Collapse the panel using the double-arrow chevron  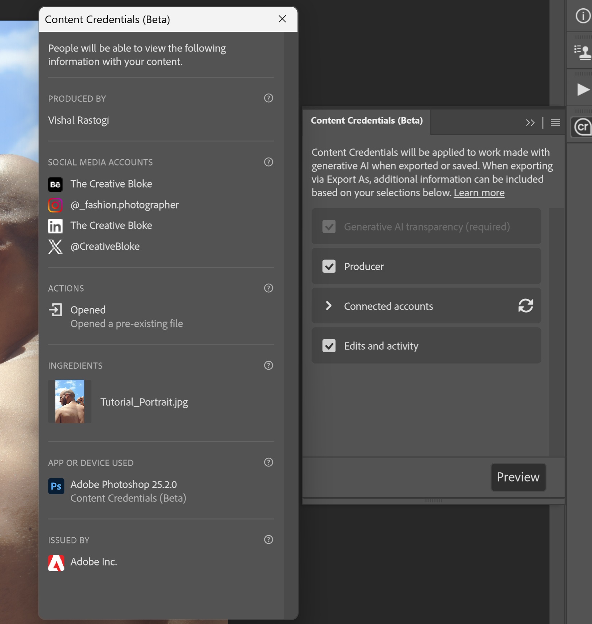(530, 122)
